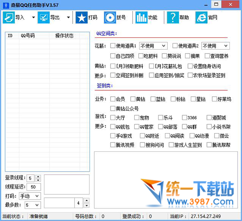Tick the QQ附近 checkbox

coord(142,136)
